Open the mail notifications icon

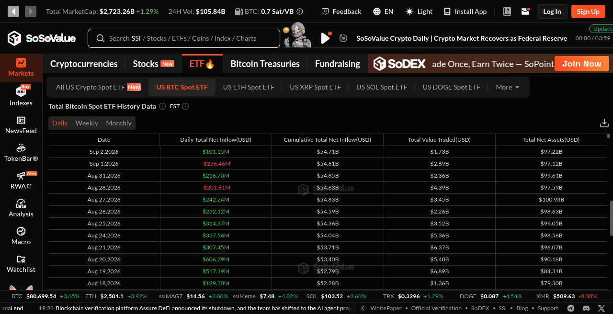(525, 11)
